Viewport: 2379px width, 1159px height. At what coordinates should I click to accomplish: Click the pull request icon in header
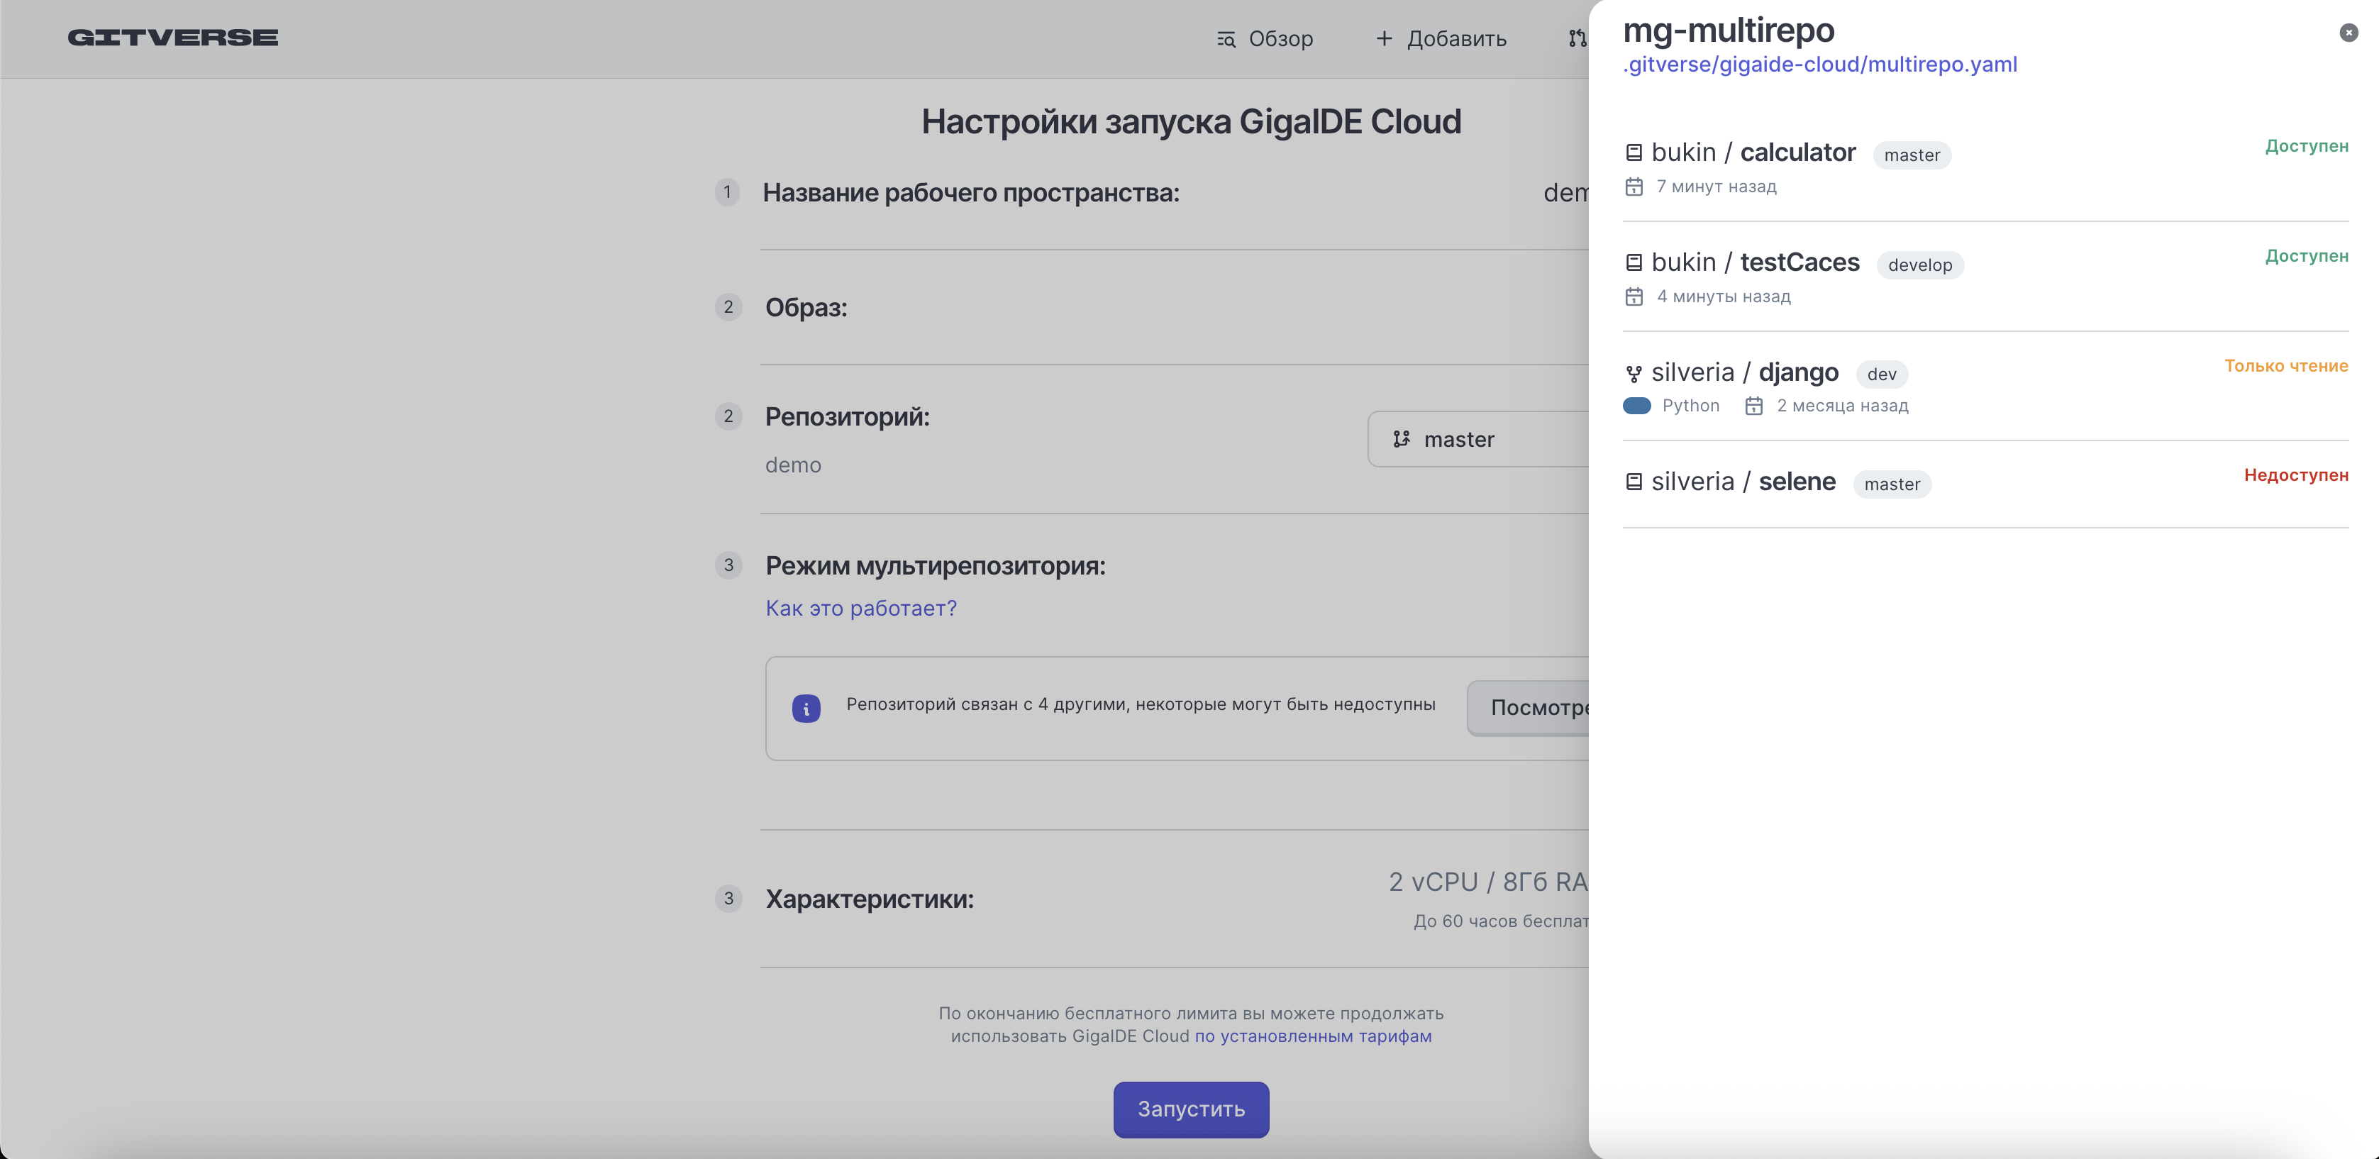point(1577,39)
